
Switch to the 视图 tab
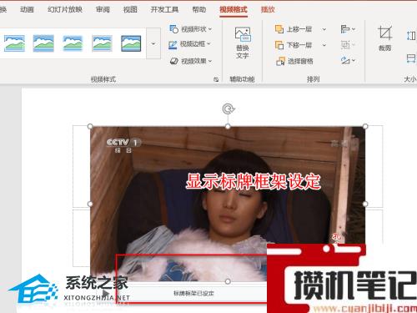130,9
